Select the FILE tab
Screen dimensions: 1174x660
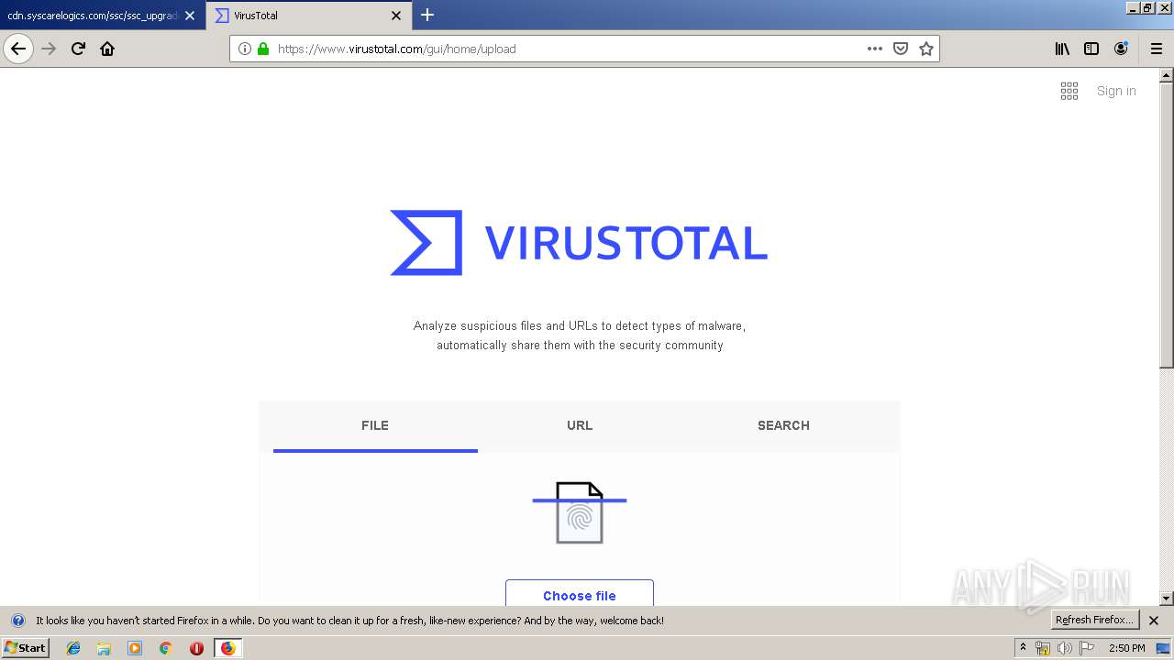(375, 425)
